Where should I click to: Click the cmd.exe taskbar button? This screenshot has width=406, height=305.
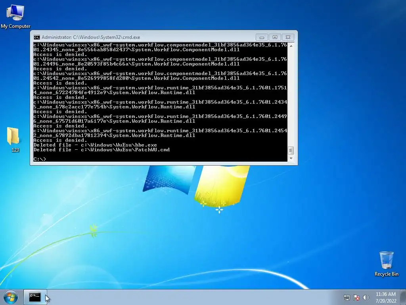[x=35, y=297]
